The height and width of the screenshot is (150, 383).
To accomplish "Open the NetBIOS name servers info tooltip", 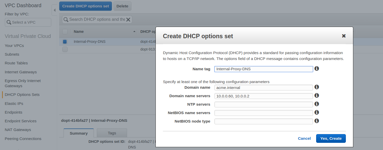I will (x=317, y=112).
